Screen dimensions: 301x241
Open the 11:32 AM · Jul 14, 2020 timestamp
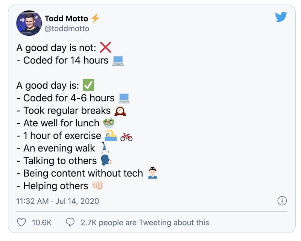(58, 201)
